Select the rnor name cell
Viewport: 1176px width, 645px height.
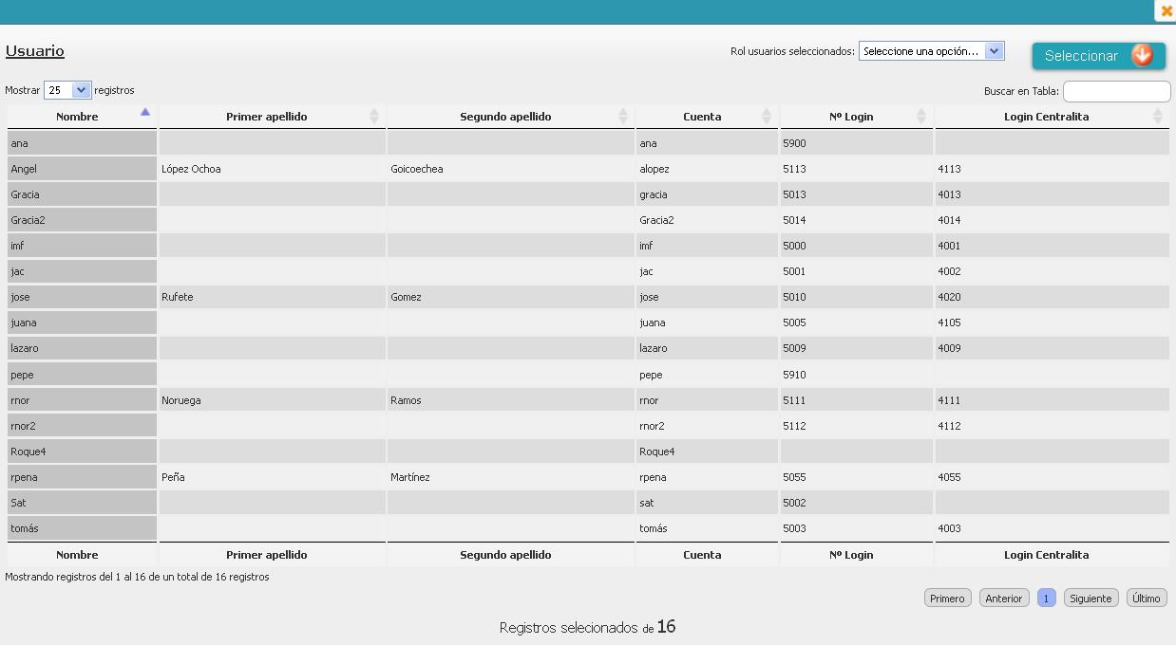[82, 400]
